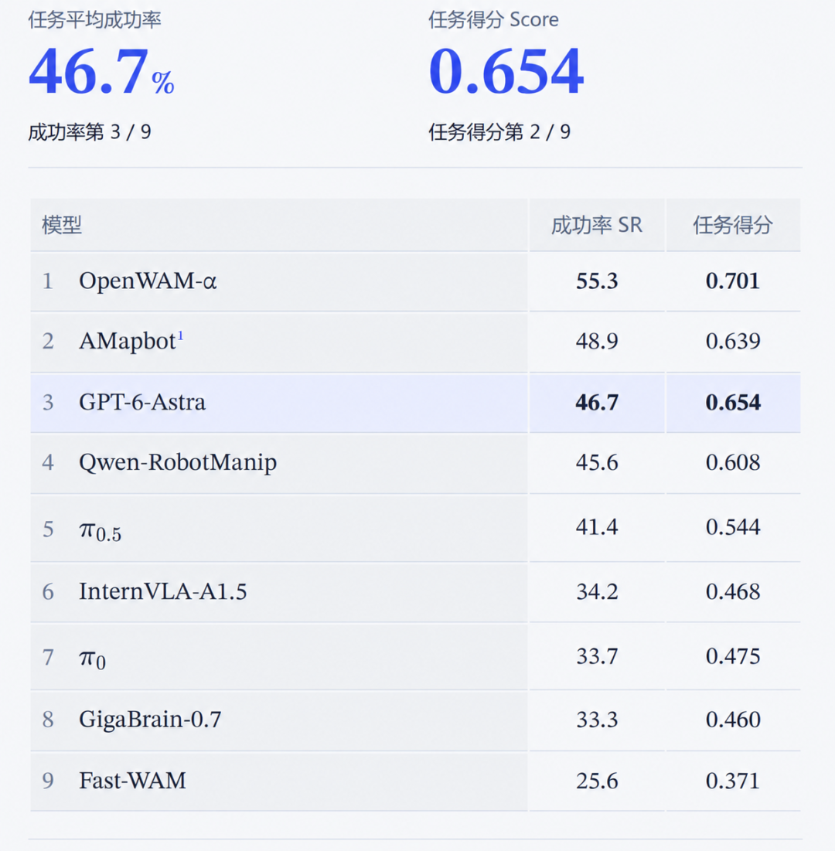Click rank number 4 beside Qwen-RobotManip
Screen dimensions: 835x851
(48, 463)
